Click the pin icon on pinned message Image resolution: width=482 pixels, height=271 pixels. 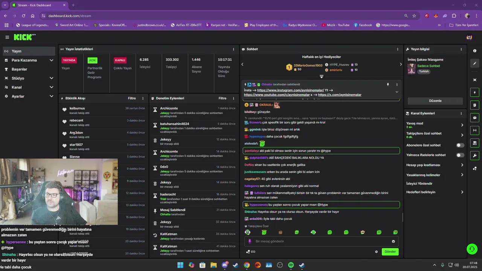388,85
